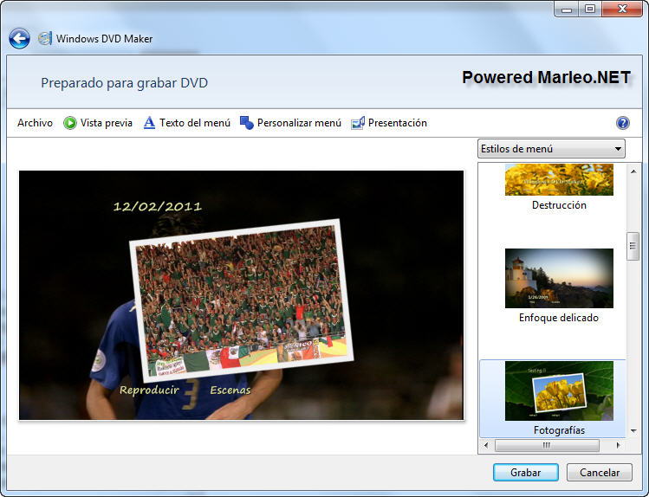The height and width of the screenshot is (497, 649).
Task: Click the styles list scroll down arrow
Action: (x=633, y=431)
